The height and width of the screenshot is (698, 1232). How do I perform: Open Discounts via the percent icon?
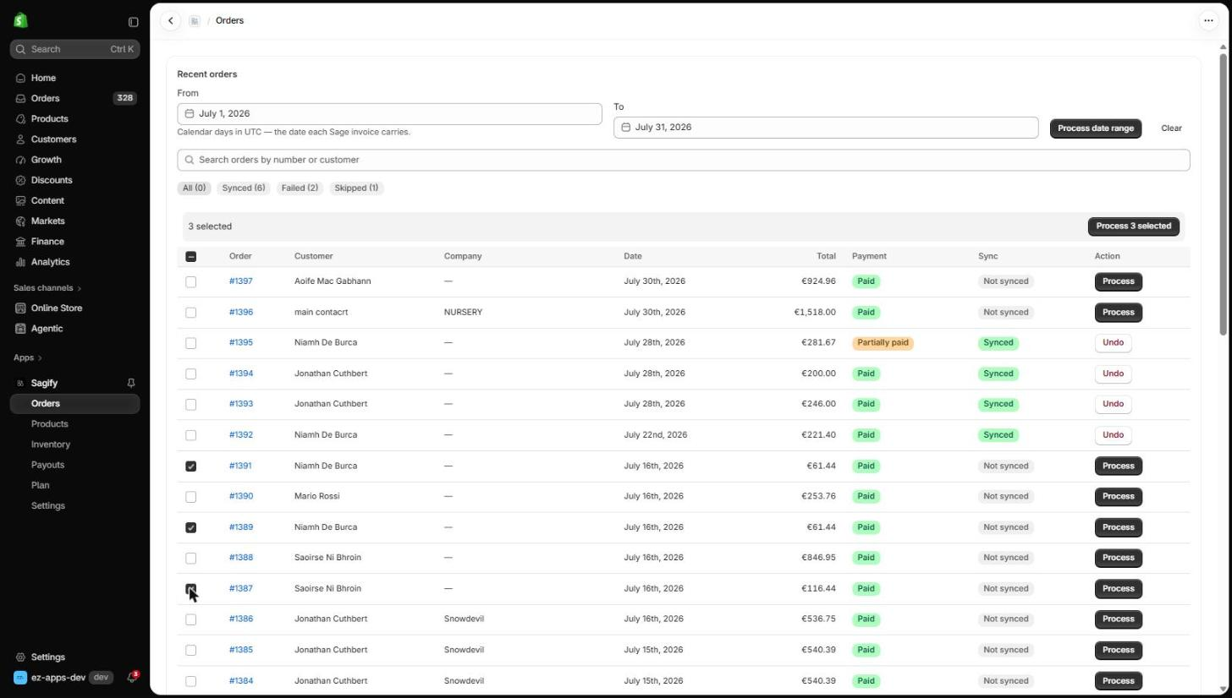click(21, 180)
